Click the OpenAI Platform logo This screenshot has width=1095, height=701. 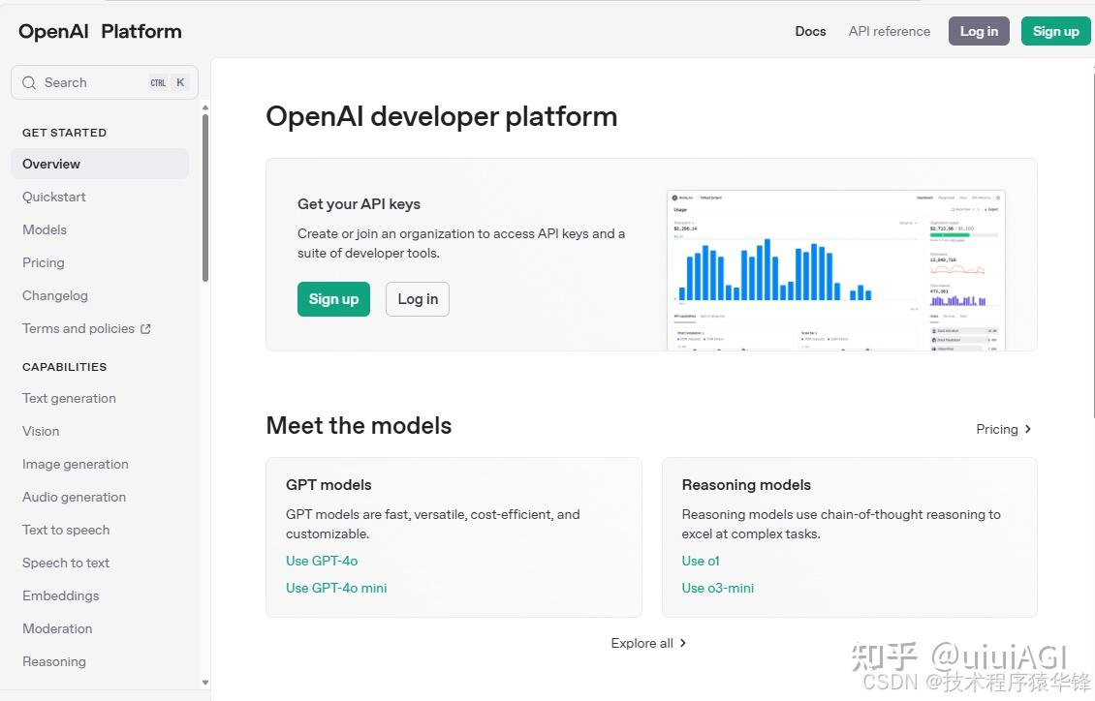click(x=99, y=31)
